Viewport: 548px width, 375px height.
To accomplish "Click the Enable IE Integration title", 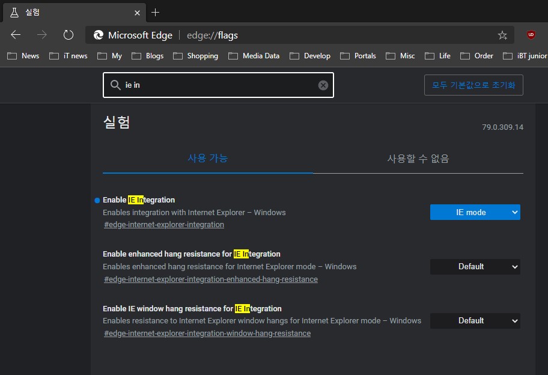I will (139, 200).
